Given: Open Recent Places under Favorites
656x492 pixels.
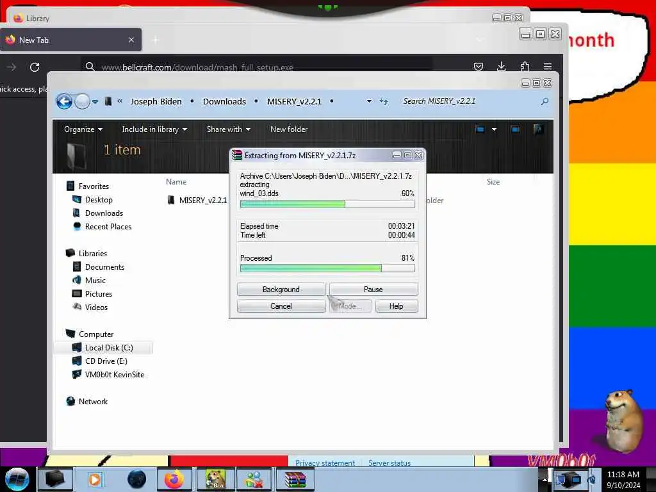Looking at the screenshot, I should click(108, 226).
